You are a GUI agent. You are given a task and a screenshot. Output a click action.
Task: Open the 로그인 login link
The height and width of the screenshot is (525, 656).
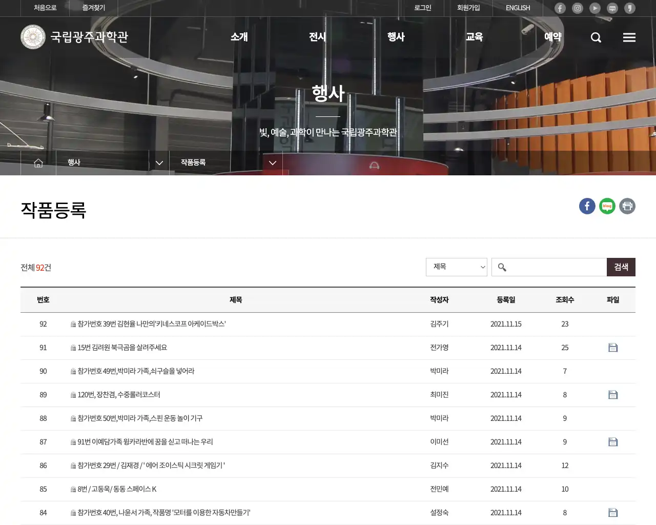[x=422, y=8]
